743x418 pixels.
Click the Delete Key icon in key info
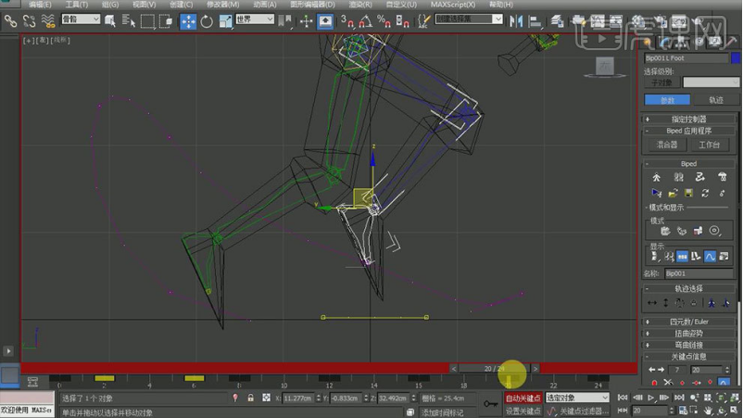click(668, 383)
